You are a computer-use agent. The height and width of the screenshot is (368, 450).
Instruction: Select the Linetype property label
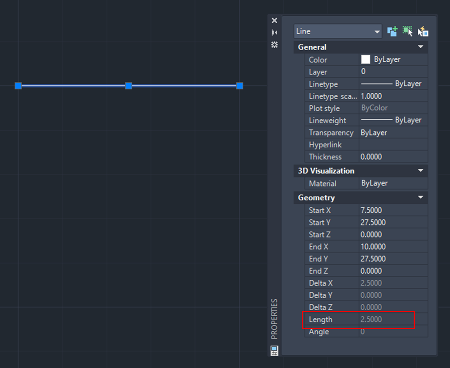click(x=323, y=84)
